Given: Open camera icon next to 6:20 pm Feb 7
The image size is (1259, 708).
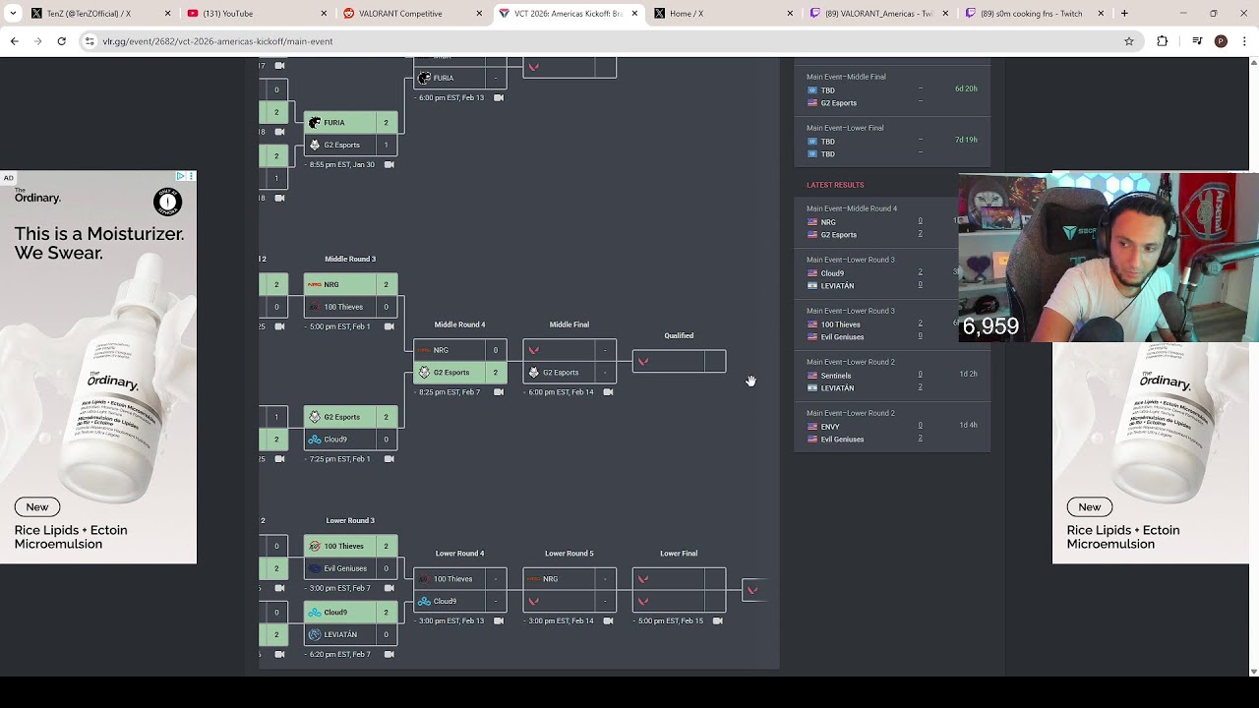Looking at the screenshot, I should (x=390, y=654).
